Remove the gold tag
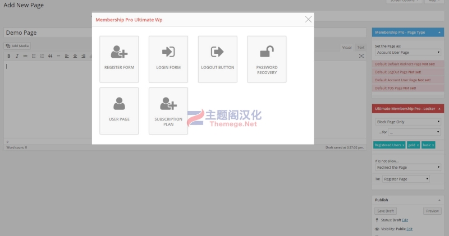 (418, 145)
